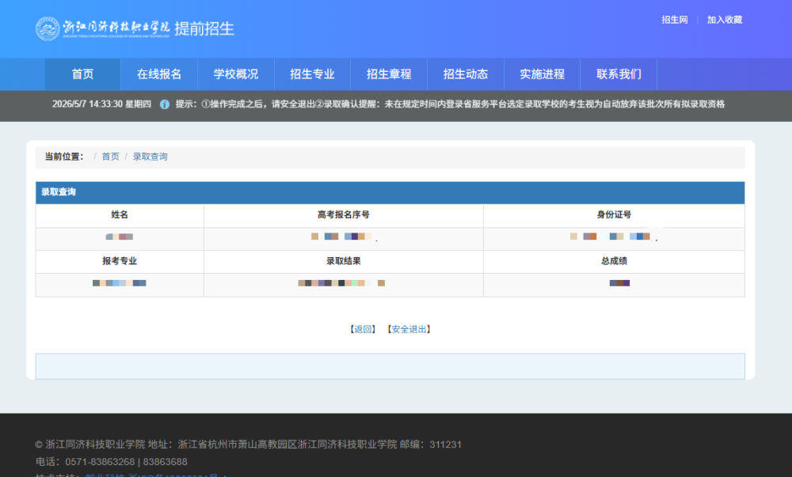Click the 提前招生 title text

pyautogui.click(x=204, y=28)
